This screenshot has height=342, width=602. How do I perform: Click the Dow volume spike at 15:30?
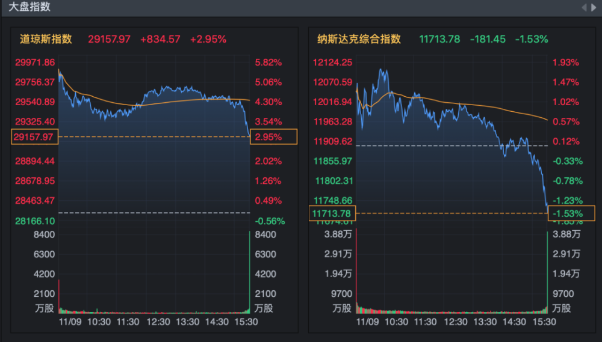pyautogui.click(x=249, y=270)
